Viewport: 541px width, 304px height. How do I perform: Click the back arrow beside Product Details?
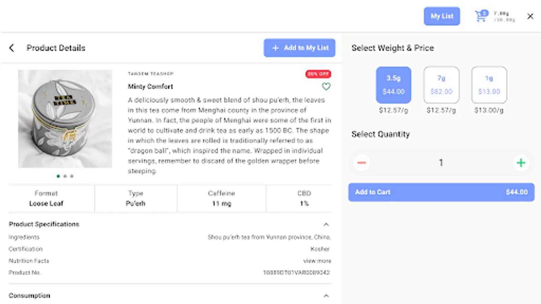12,48
